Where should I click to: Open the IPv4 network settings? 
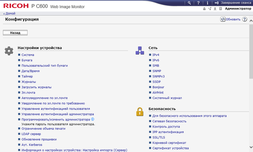tap(156, 55)
